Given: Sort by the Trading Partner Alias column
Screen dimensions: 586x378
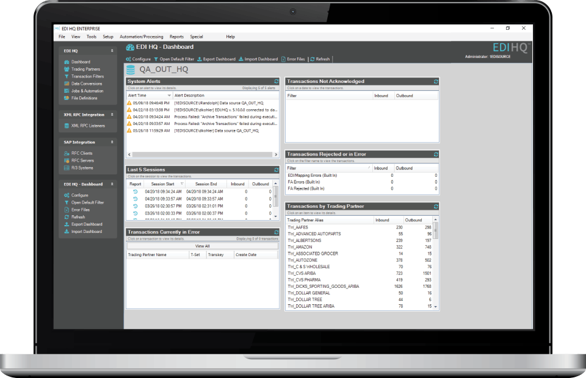Looking at the screenshot, I should point(330,220).
